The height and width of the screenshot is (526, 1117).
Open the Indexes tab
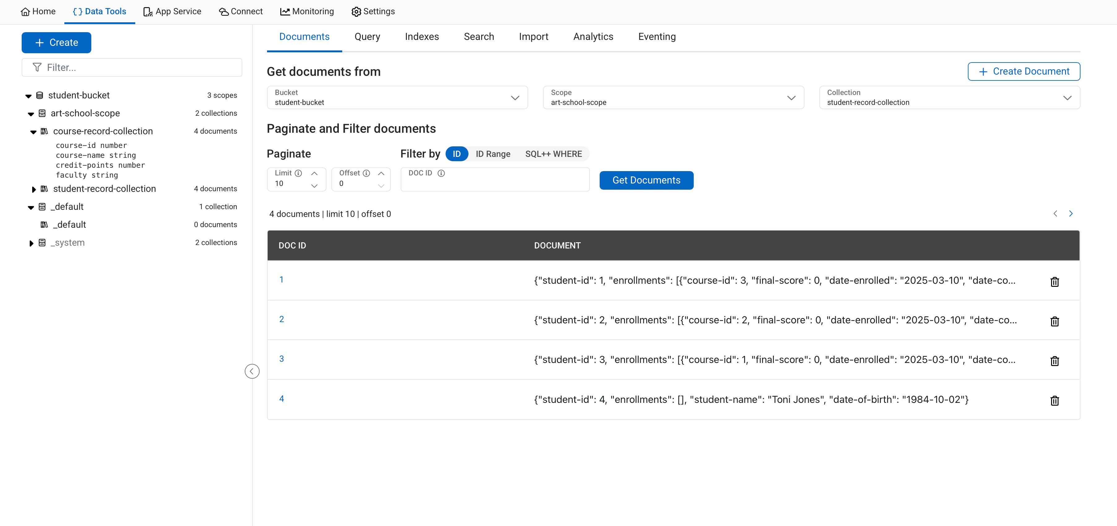pos(421,37)
